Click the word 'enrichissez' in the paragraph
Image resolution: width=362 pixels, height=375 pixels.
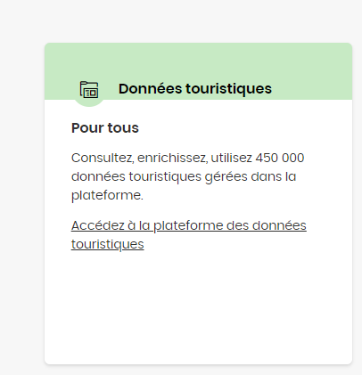pos(172,158)
